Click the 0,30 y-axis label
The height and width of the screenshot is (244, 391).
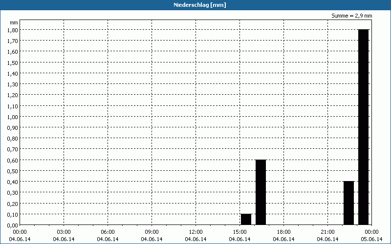coord(13,193)
